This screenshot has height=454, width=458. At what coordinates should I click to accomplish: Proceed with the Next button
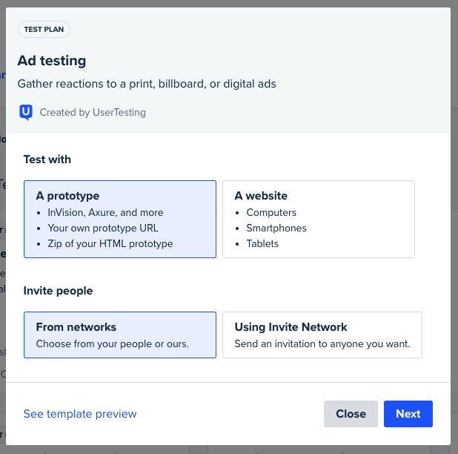point(408,414)
